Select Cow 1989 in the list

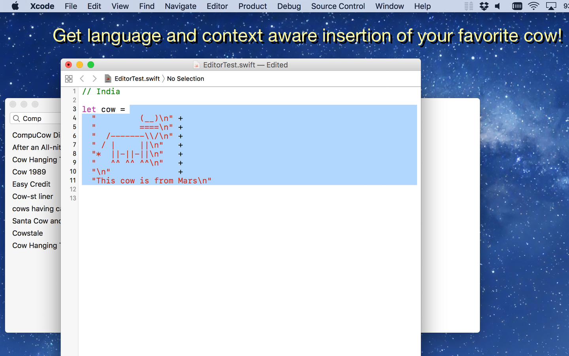[x=29, y=172]
